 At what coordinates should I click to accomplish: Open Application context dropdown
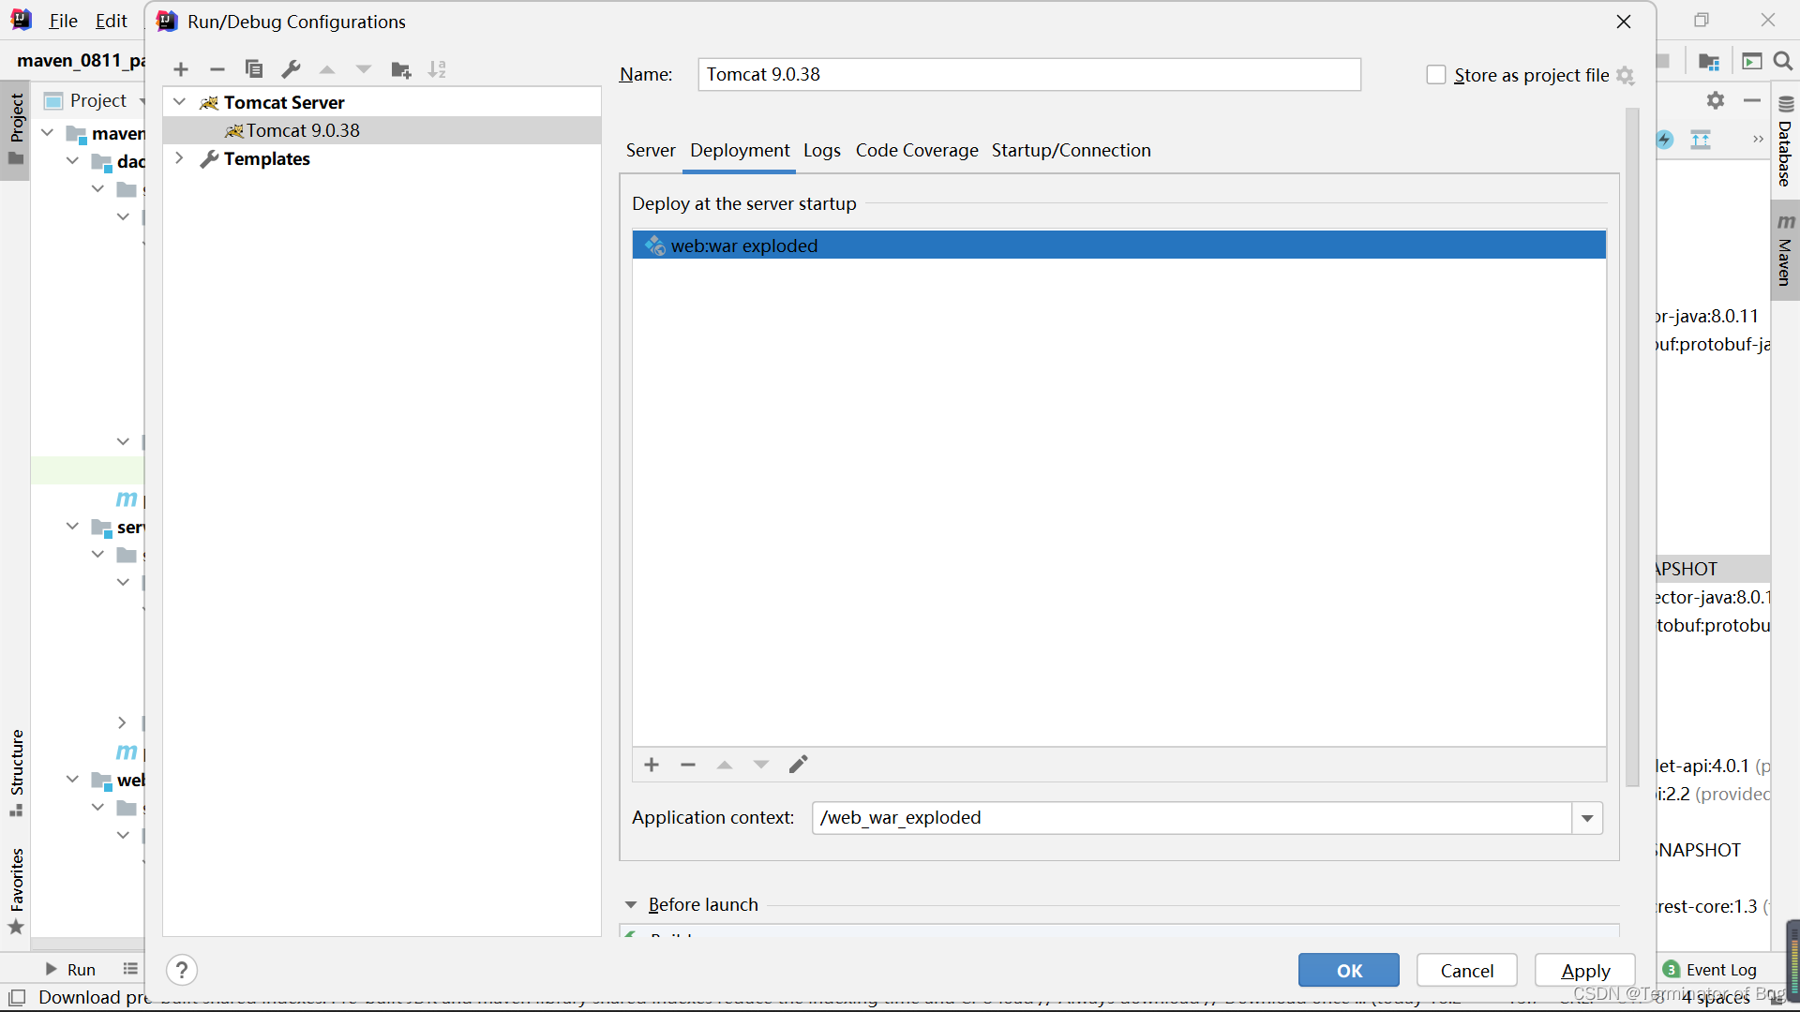[1587, 818]
